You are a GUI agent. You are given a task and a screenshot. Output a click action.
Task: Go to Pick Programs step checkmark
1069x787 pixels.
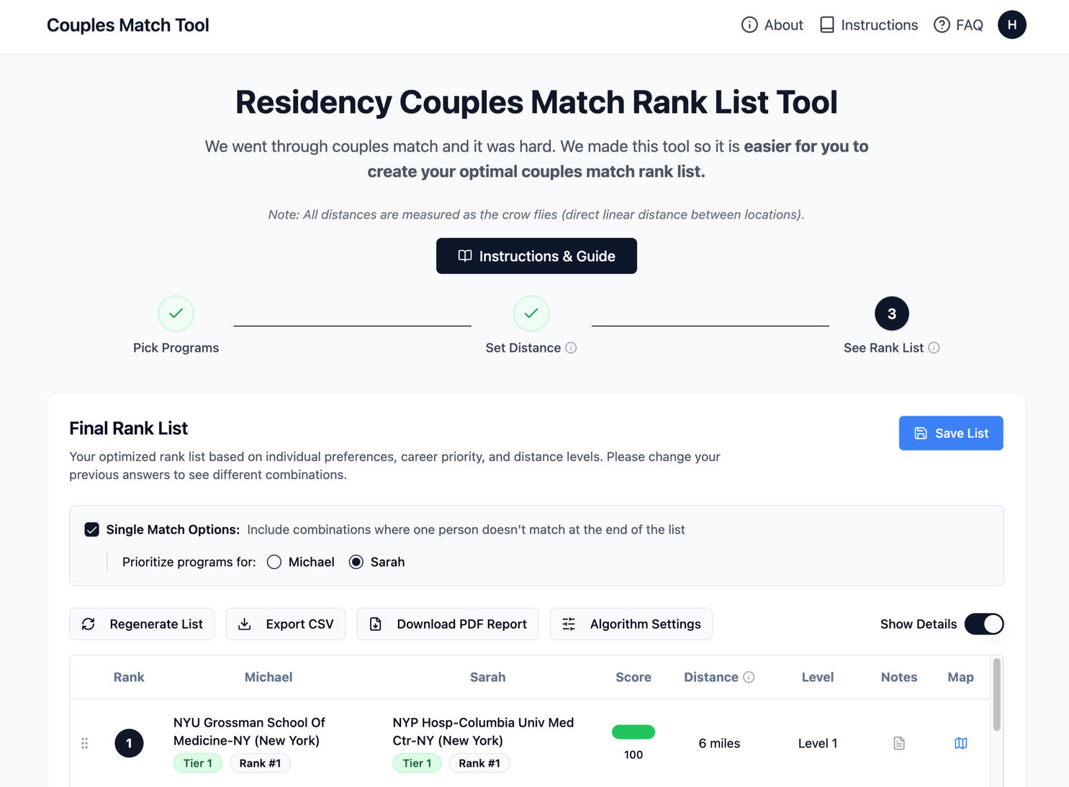[x=176, y=314]
